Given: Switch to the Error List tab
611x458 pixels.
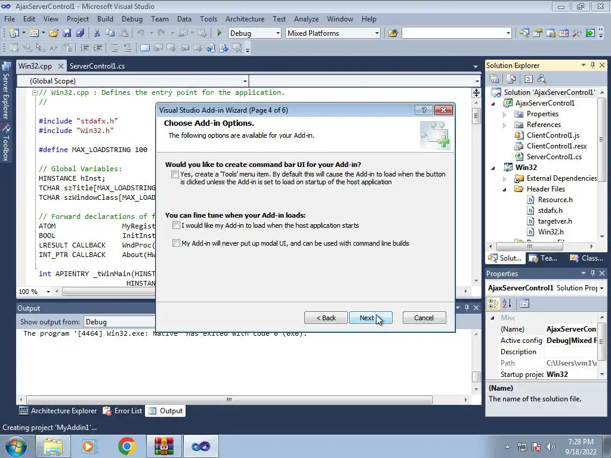Looking at the screenshot, I should point(123,411).
